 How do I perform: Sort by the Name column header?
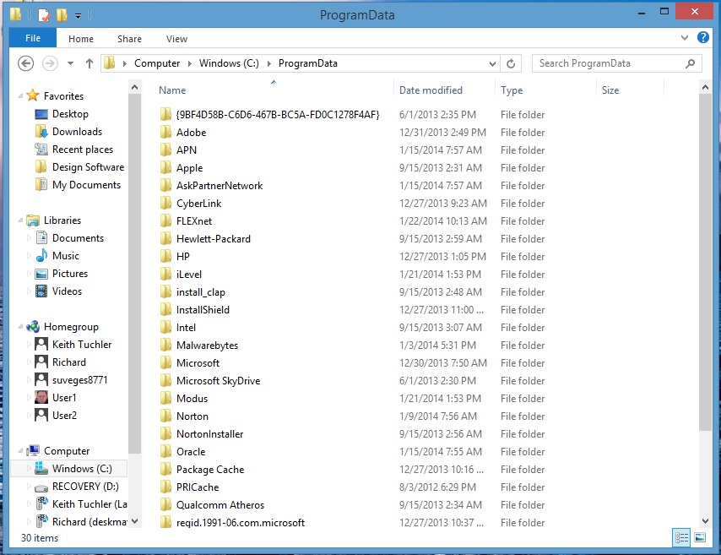coord(172,90)
